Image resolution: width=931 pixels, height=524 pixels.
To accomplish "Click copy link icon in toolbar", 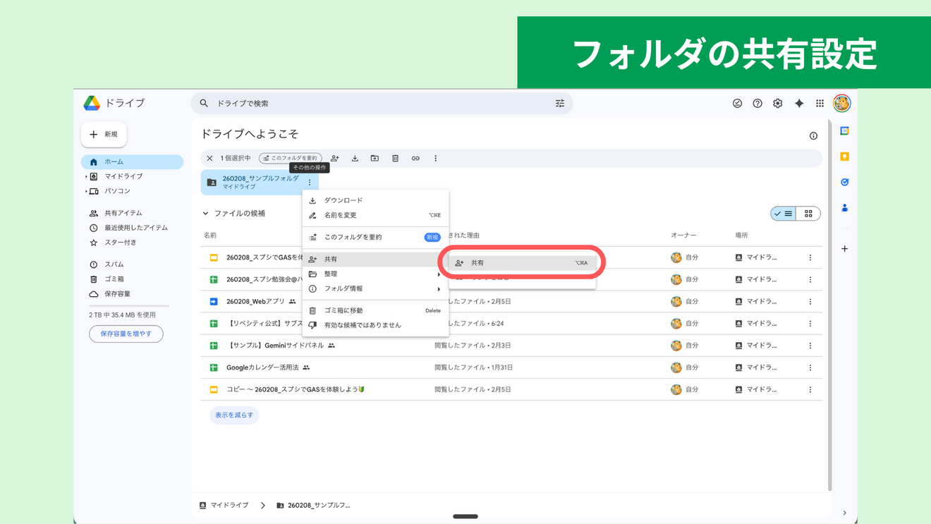I will pos(415,159).
